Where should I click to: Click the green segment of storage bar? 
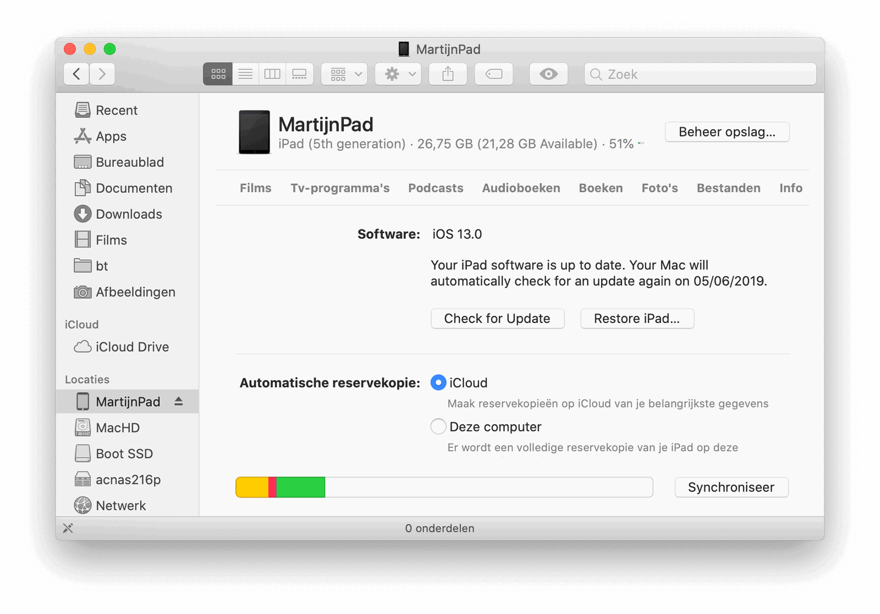tap(300, 487)
